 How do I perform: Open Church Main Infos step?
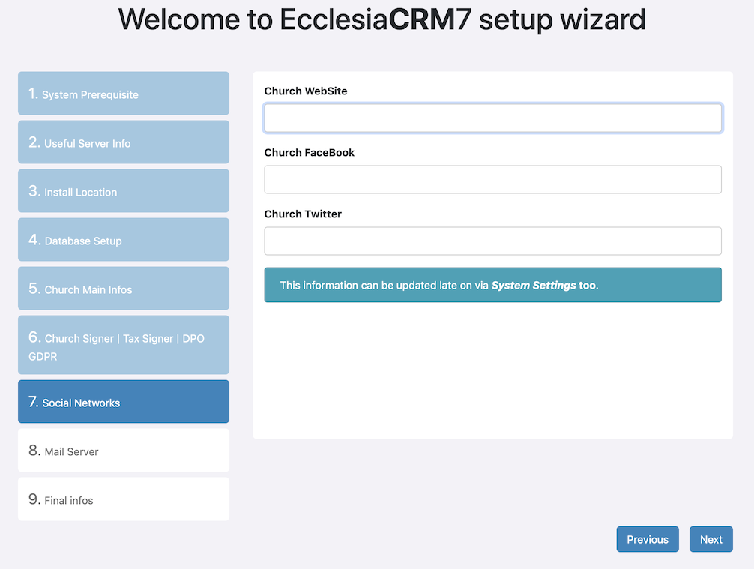(124, 288)
